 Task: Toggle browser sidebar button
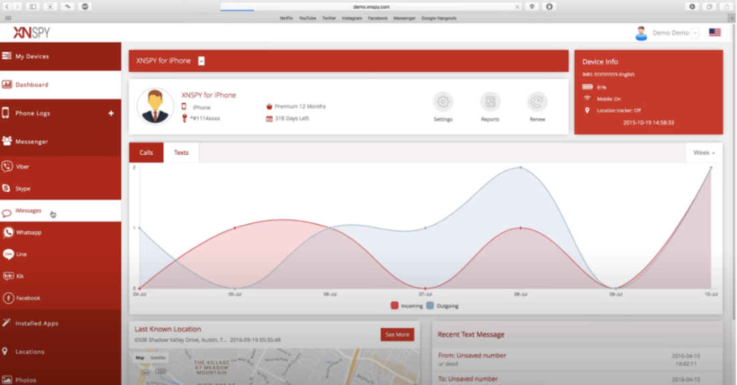tap(33, 7)
